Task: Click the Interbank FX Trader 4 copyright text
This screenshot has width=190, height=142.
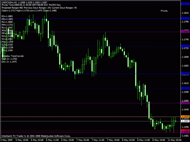Action: click(x=36, y=136)
